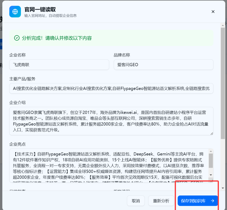Click the blue globe icon in header

pos(15,12)
